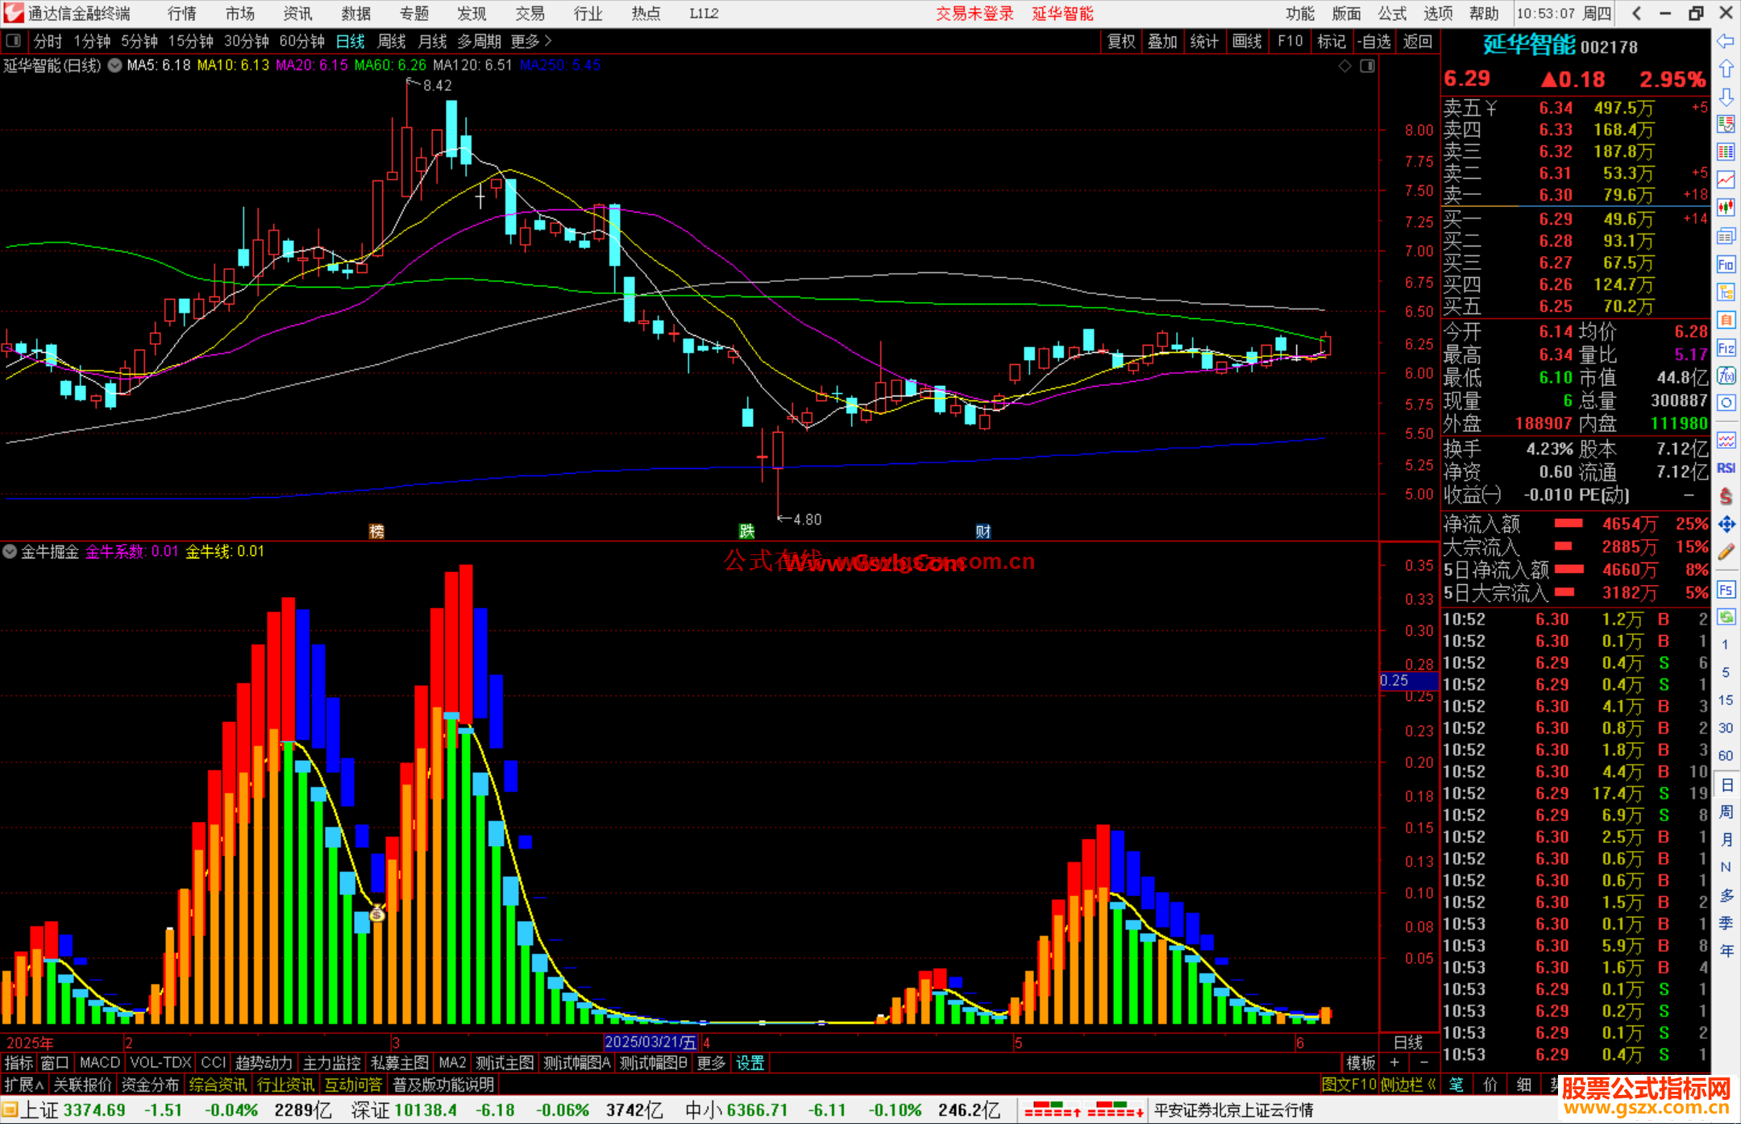The height and width of the screenshot is (1124, 1741).
Task: Click the minus zoom button beside 模板
Action: (1423, 1063)
